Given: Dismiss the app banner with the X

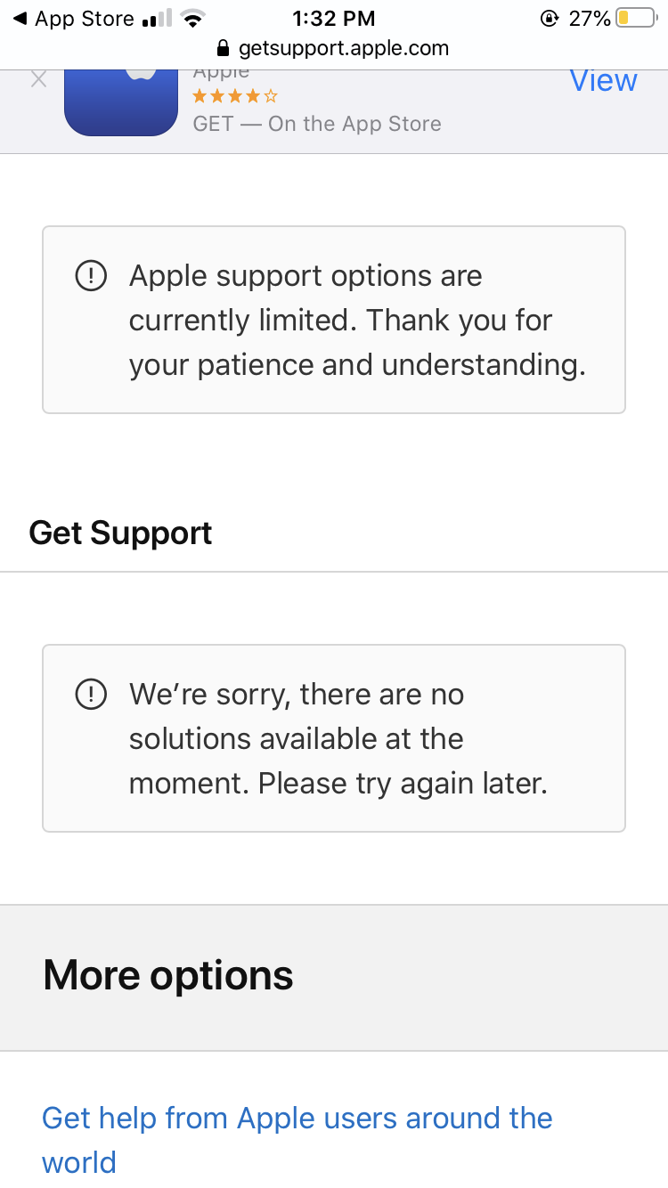Looking at the screenshot, I should 38,80.
